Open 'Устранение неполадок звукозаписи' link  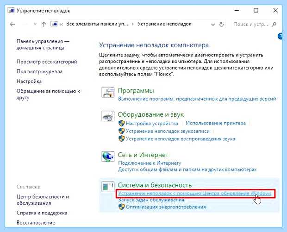(x=168, y=131)
